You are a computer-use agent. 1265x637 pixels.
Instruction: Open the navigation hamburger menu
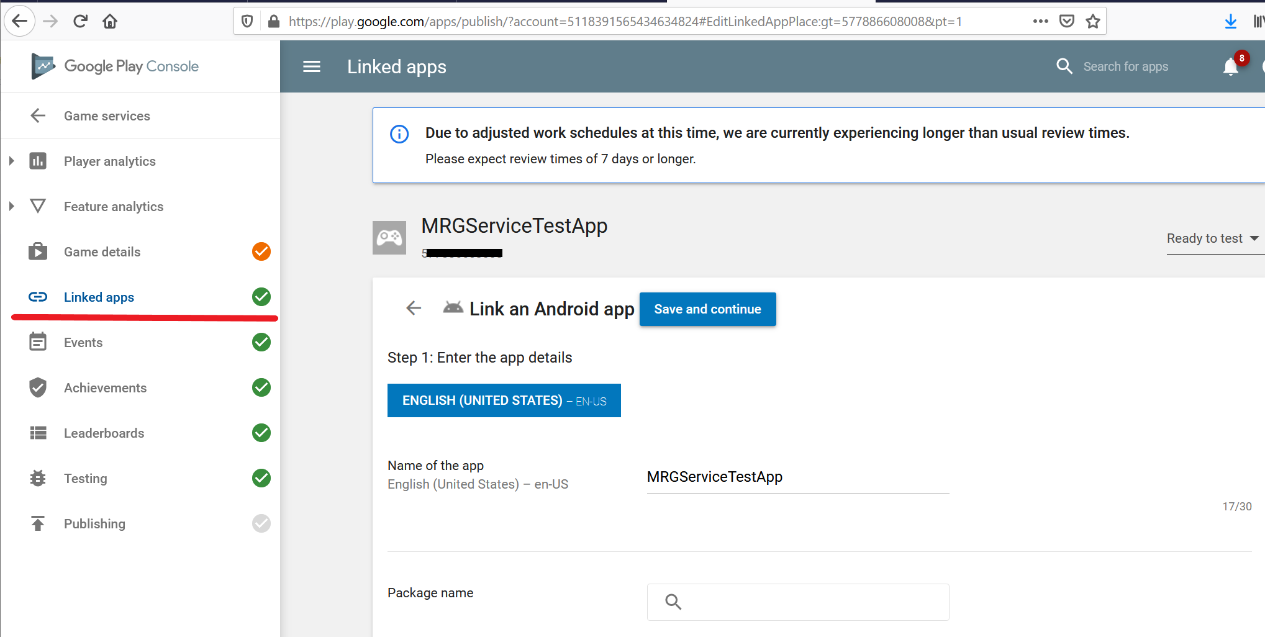[x=311, y=66]
